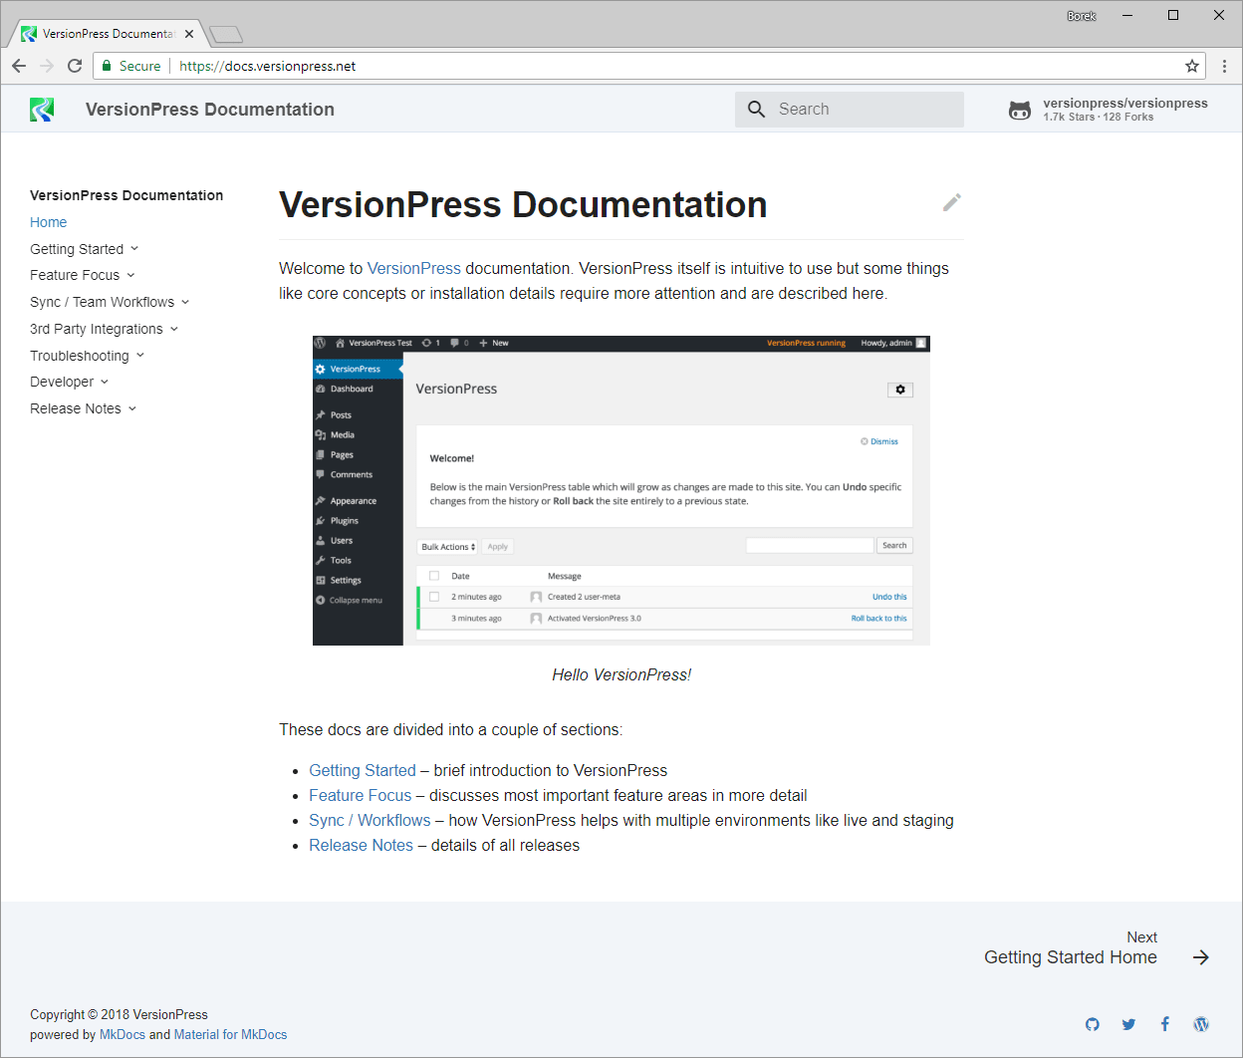Edit this page via pencil icon

tap(952, 202)
